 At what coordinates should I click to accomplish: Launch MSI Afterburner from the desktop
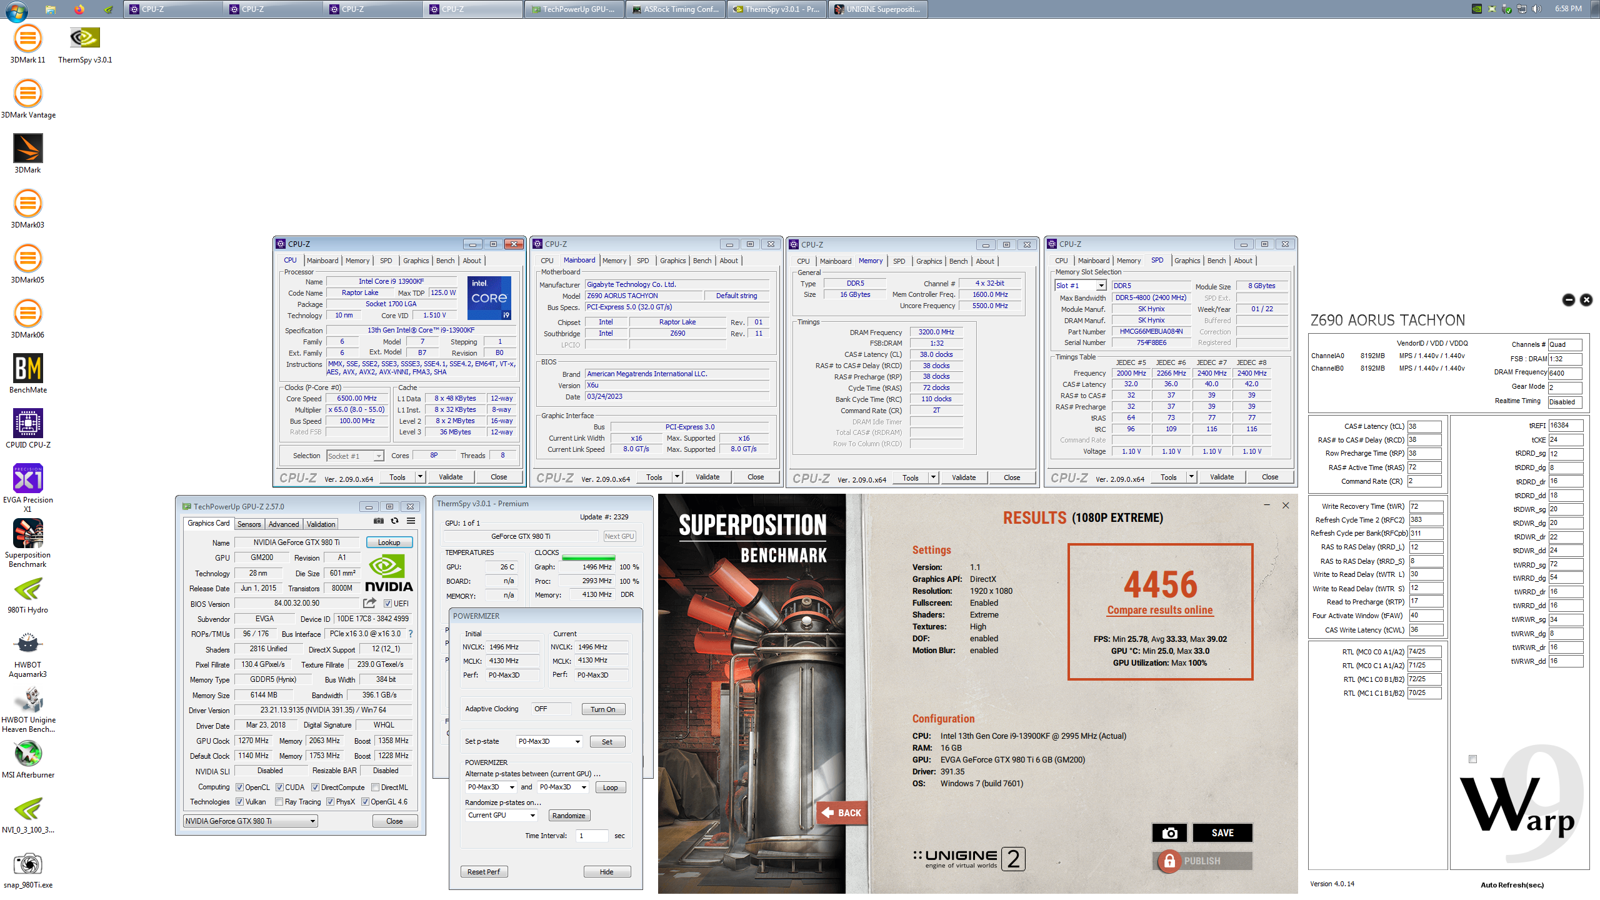coord(28,759)
